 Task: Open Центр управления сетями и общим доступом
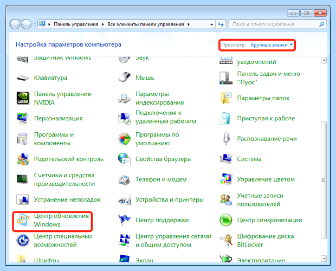[x=173, y=240]
